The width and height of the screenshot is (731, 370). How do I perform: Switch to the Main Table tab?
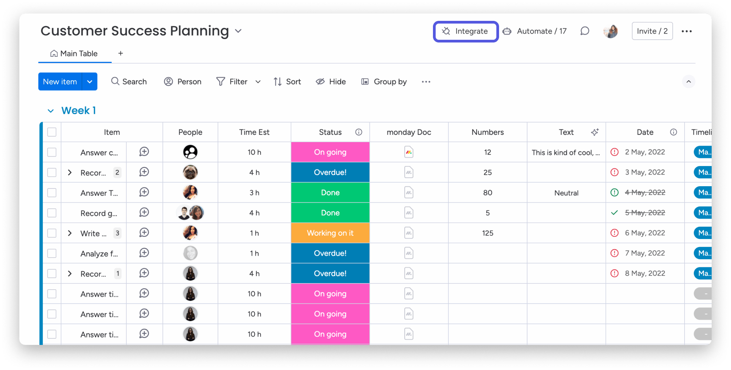point(75,53)
